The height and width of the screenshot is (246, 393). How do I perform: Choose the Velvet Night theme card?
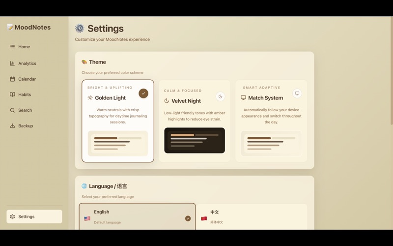coord(195,121)
